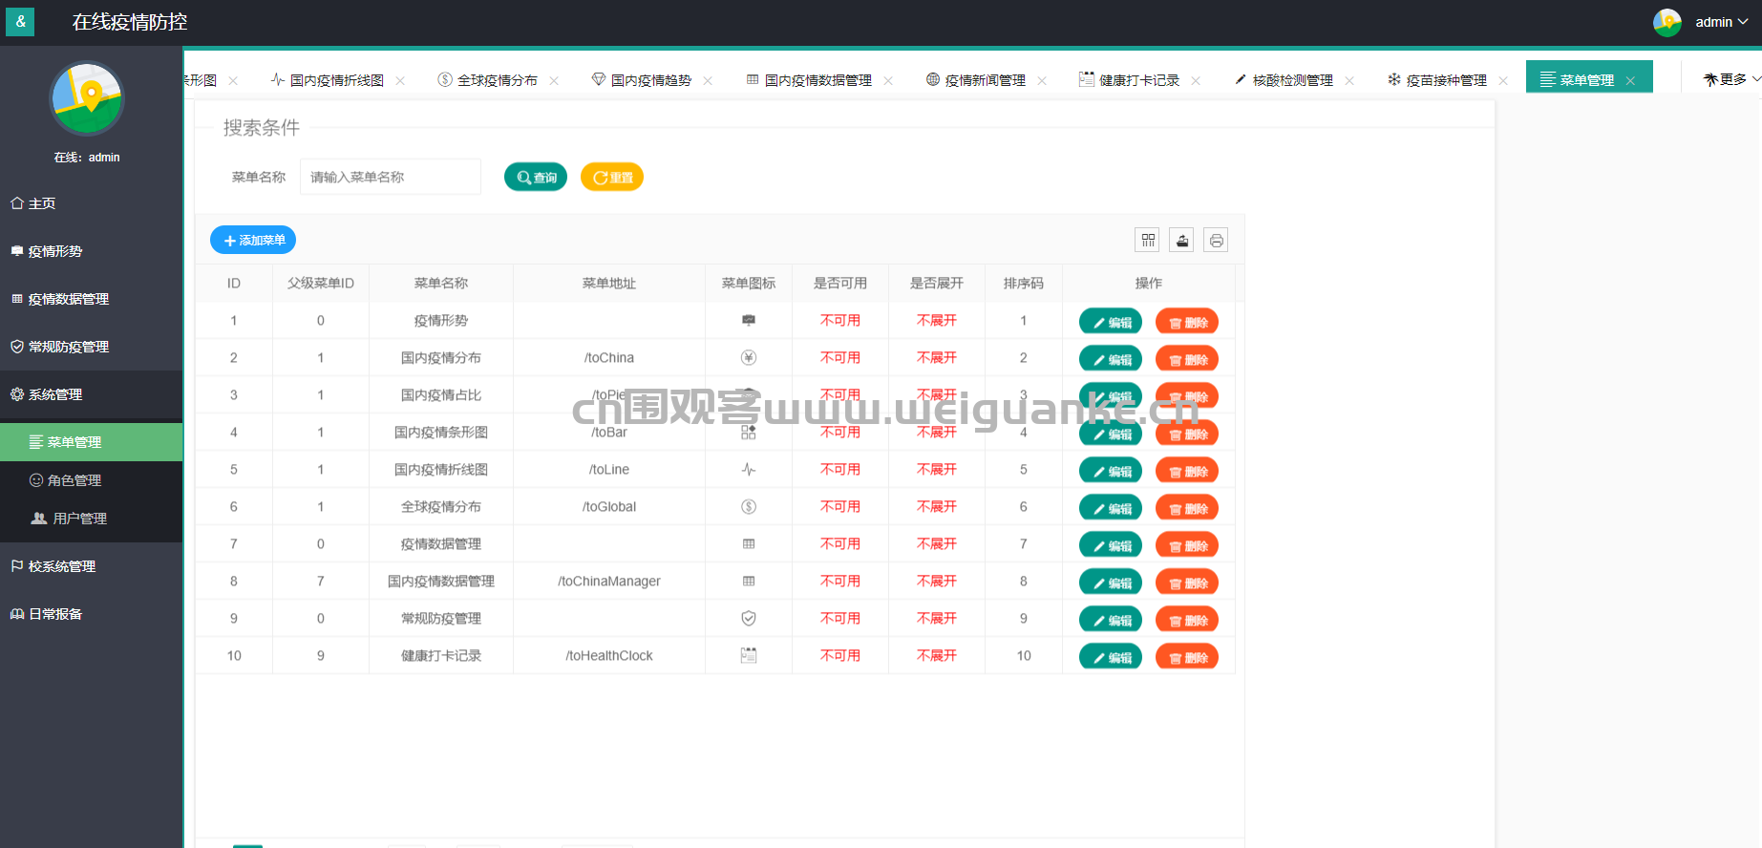The height and width of the screenshot is (848, 1762).
Task: Select 角色管理 in the sidebar
Action: [74, 480]
